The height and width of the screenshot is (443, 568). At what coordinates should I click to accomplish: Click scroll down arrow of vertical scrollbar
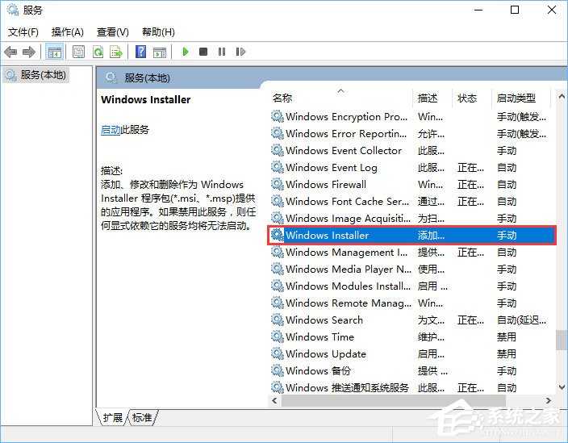[x=562, y=387]
